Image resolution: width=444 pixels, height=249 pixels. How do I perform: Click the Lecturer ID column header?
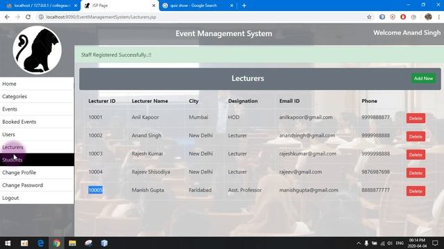click(x=102, y=101)
